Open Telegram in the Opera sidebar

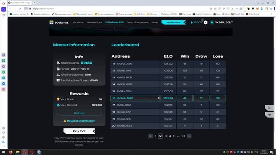point(3,78)
